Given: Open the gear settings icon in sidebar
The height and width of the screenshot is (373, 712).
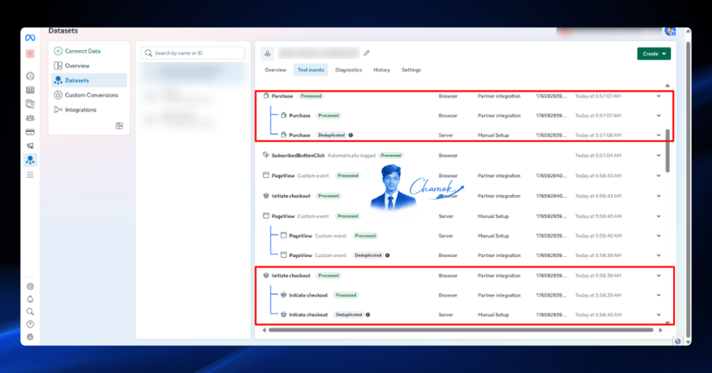Looking at the screenshot, I should [30, 286].
